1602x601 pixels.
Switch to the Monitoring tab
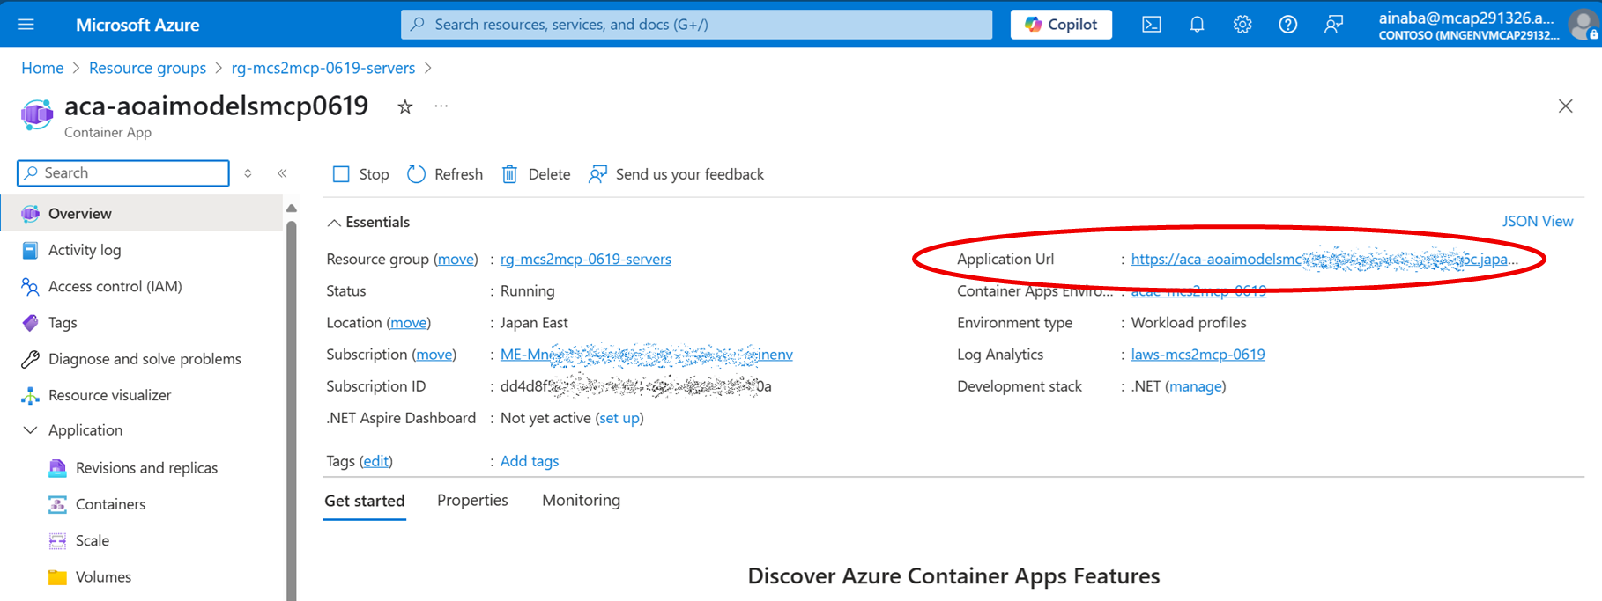point(582,500)
